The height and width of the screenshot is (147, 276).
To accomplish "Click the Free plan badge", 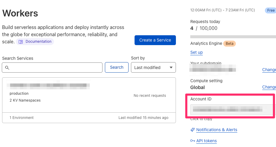I will pos(271,10).
